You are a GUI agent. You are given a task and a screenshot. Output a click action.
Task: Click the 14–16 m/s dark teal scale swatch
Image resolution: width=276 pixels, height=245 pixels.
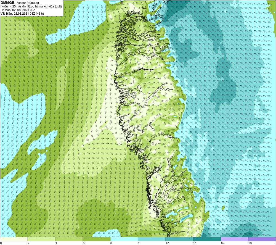point(207,239)
